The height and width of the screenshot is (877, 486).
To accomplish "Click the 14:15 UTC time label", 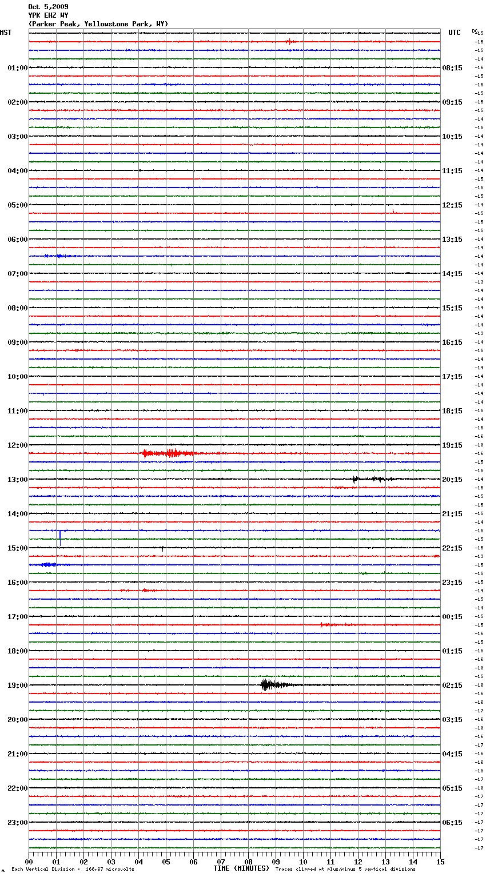I will click(x=452, y=274).
